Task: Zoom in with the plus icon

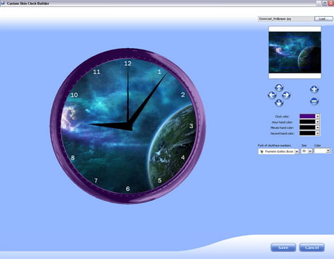Action: [314, 89]
